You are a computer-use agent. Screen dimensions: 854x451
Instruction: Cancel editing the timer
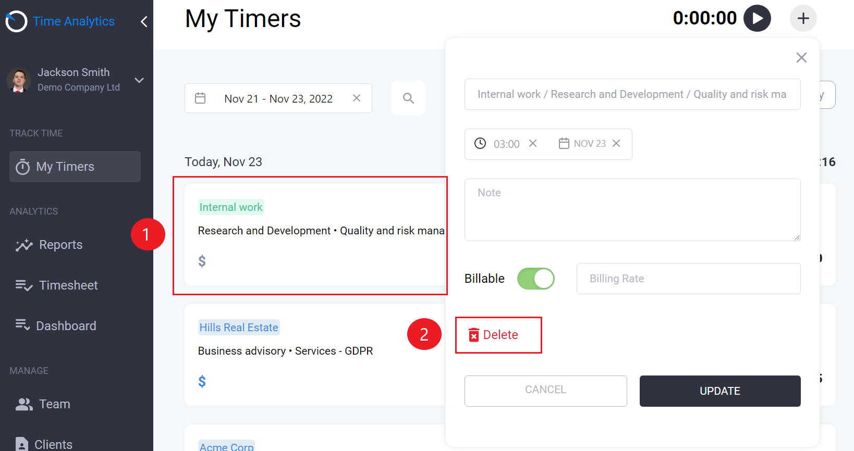(546, 391)
